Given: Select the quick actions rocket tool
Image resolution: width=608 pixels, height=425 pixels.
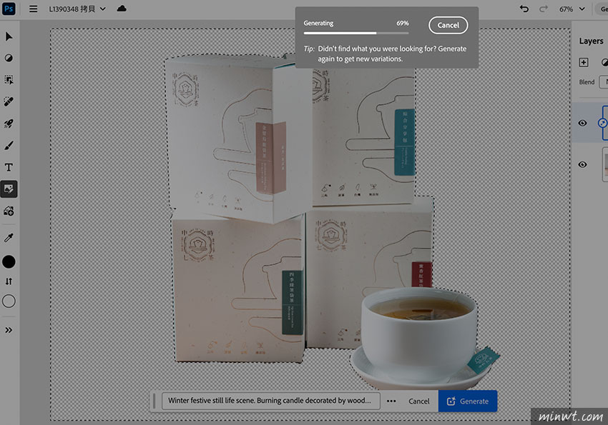Looking at the screenshot, I should point(9,124).
